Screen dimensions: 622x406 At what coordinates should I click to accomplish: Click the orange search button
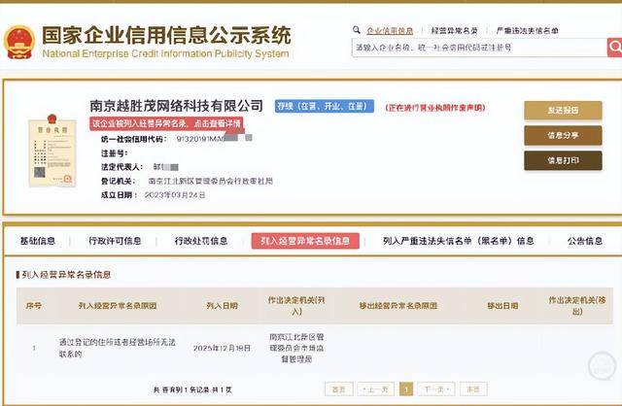[x=613, y=48]
